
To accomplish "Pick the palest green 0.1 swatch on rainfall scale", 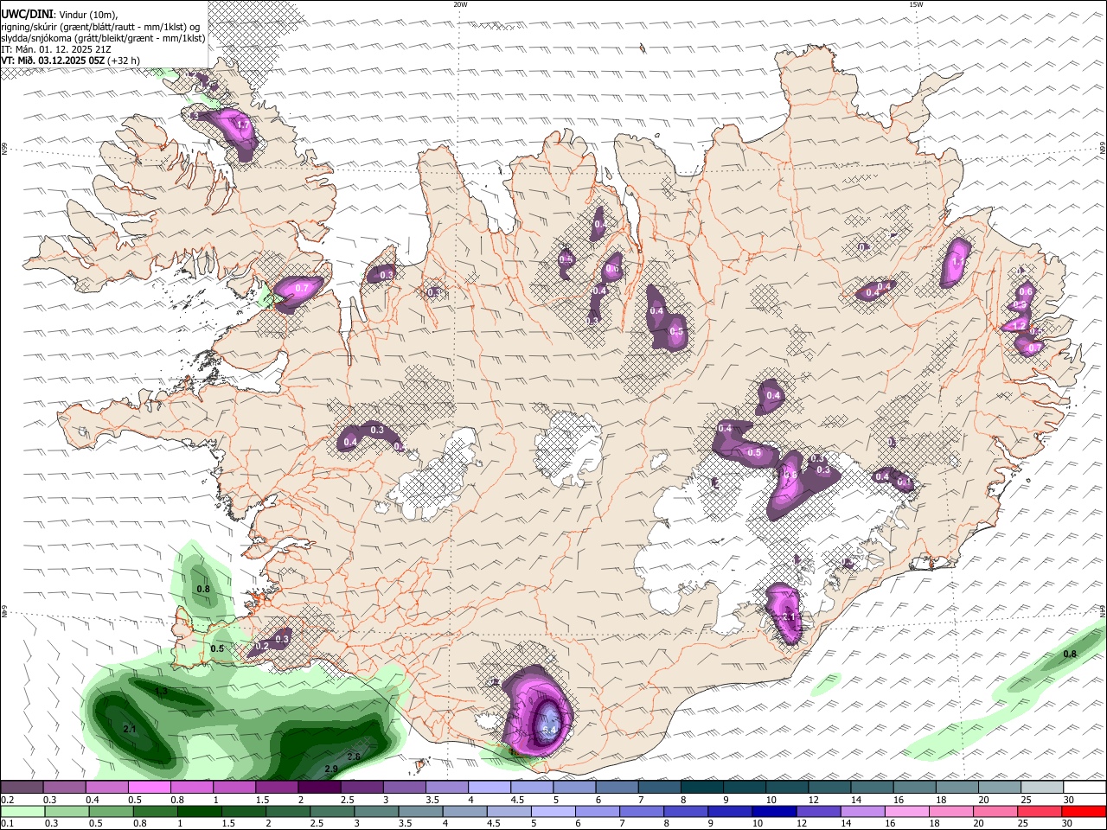I will tap(22, 812).
